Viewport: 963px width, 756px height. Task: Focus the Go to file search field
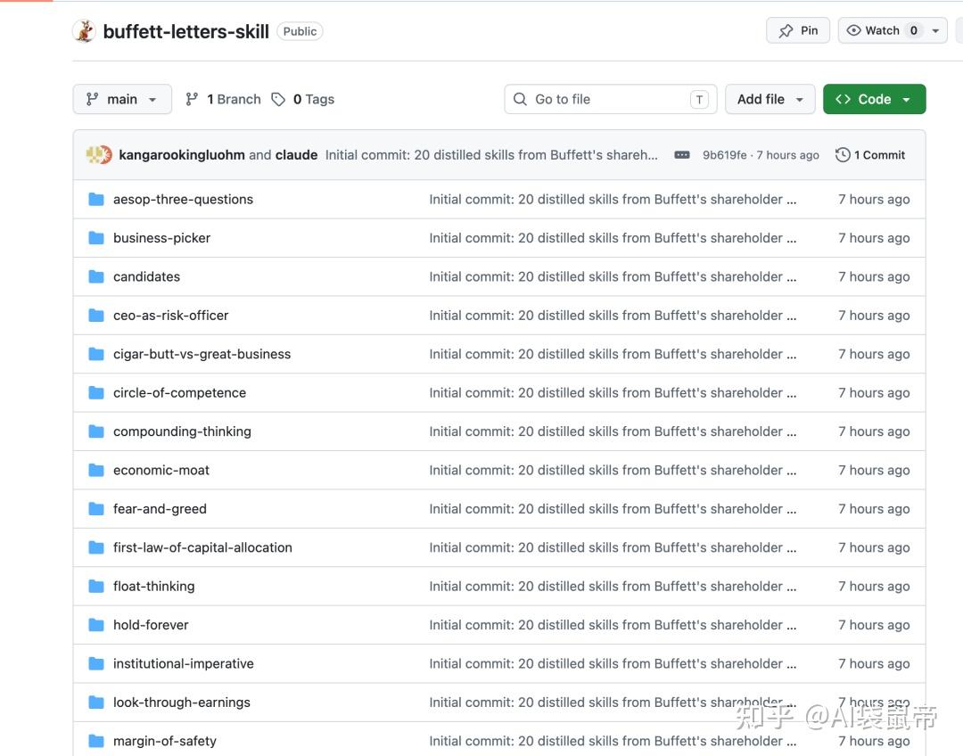click(610, 100)
